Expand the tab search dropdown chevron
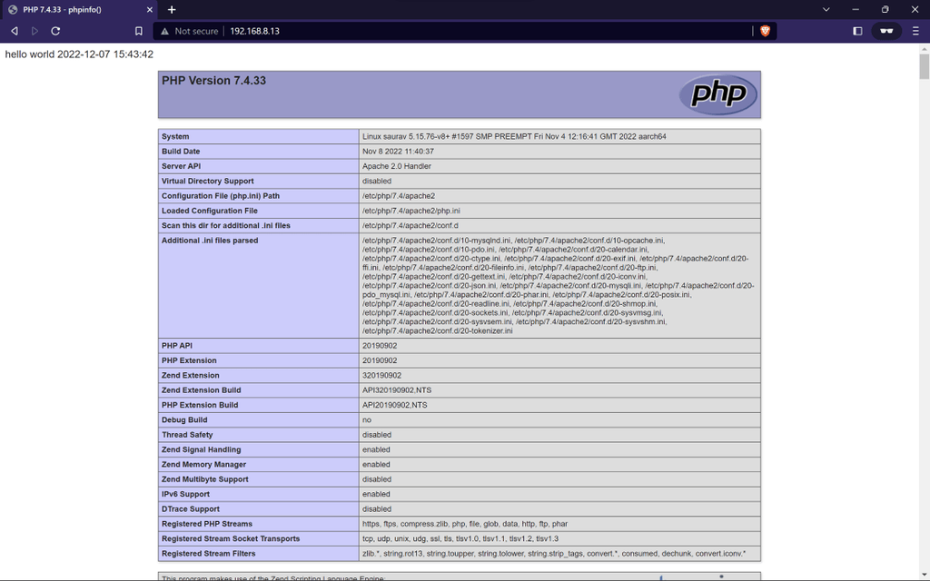 click(x=826, y=9)
